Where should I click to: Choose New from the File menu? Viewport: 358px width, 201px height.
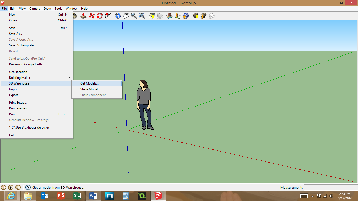[36, 15]
